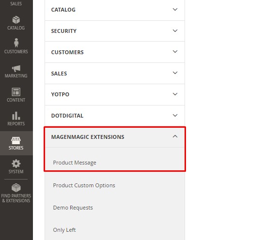This screenshot has width=264, height=240.
Task: Select the Demo Requests item
Action: (x=73, y=208)
